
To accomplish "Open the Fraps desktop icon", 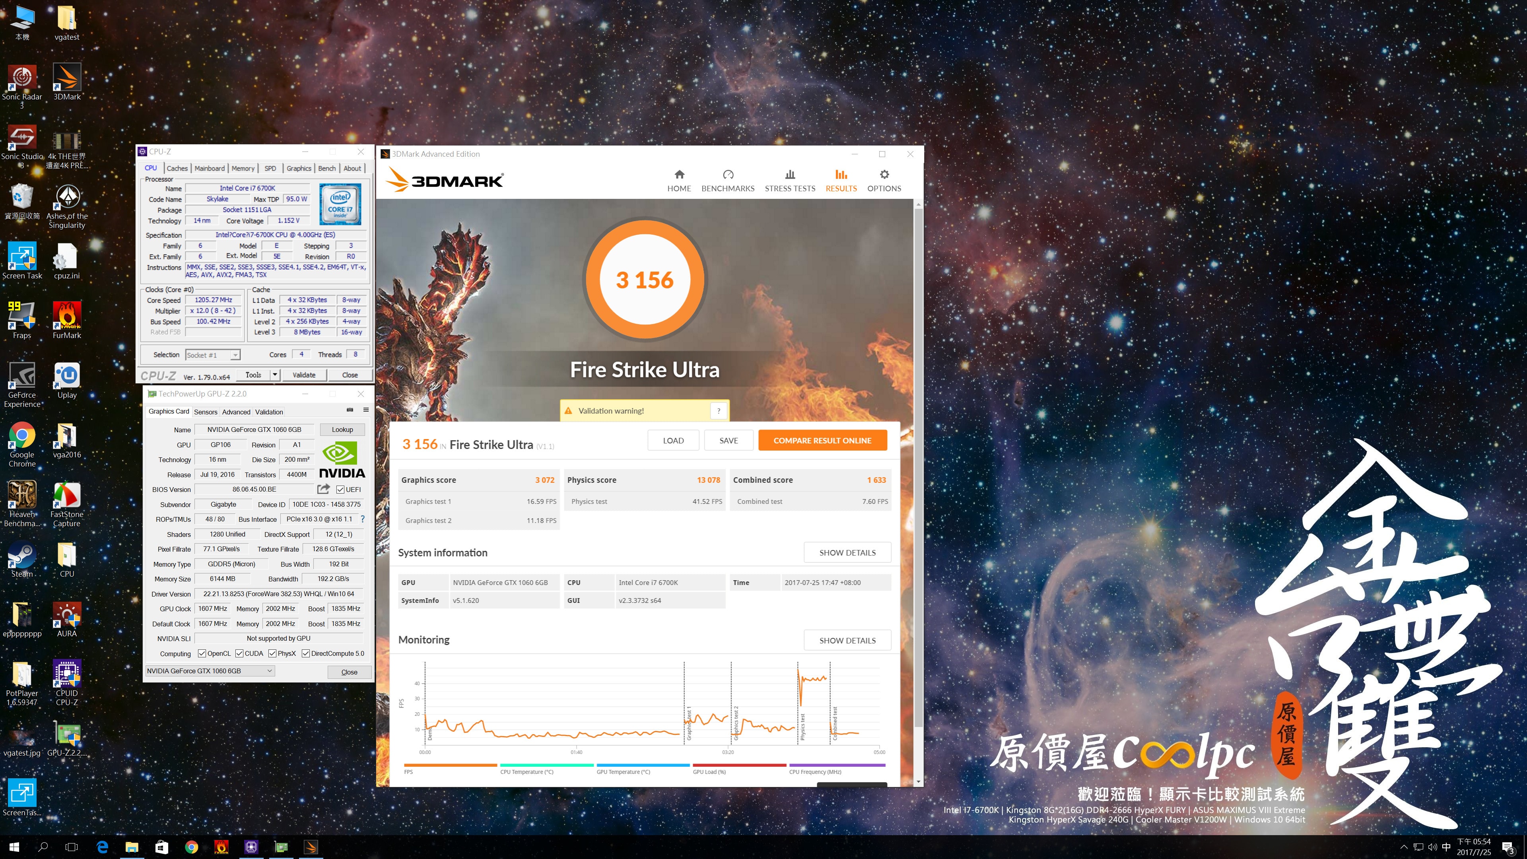I will [x=22, y=321].
